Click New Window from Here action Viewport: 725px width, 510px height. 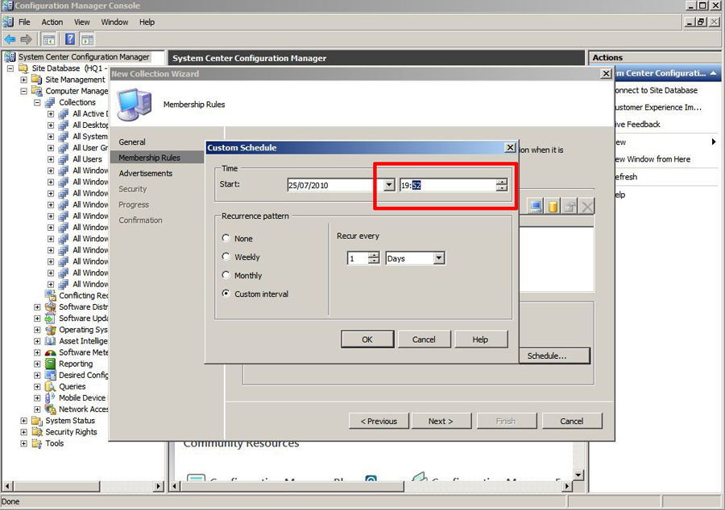coord(652,159)
